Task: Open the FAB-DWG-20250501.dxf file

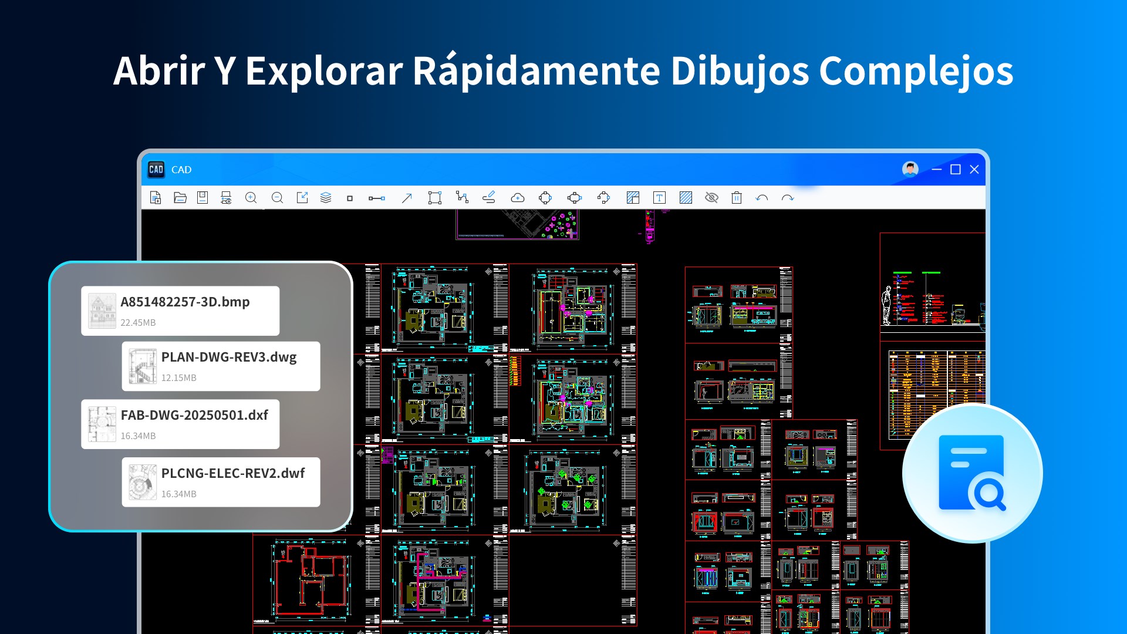Action: tap(180, 424)
